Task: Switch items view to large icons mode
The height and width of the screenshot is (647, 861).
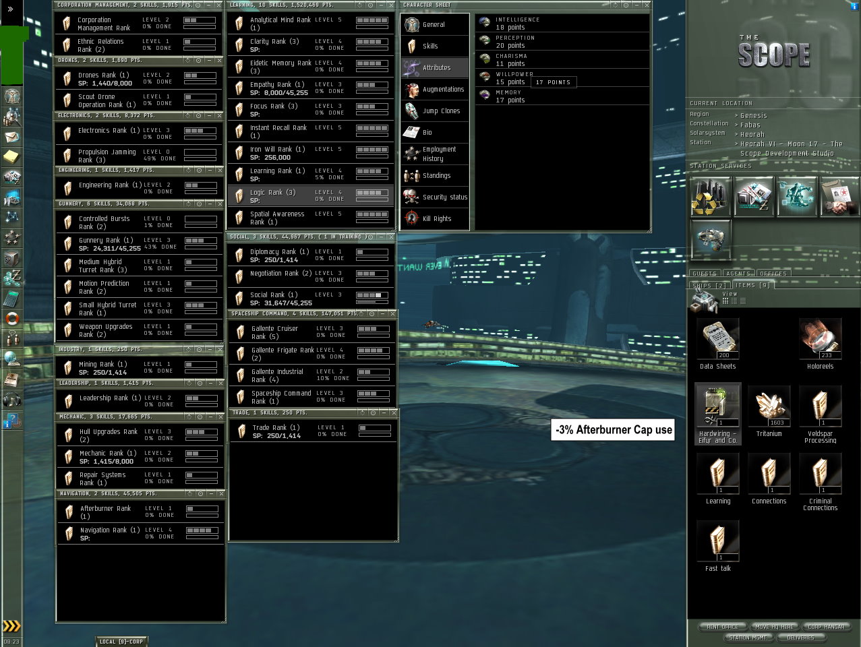Action: [725, 301]
